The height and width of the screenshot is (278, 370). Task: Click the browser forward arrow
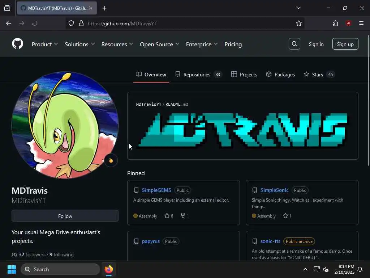22,23
